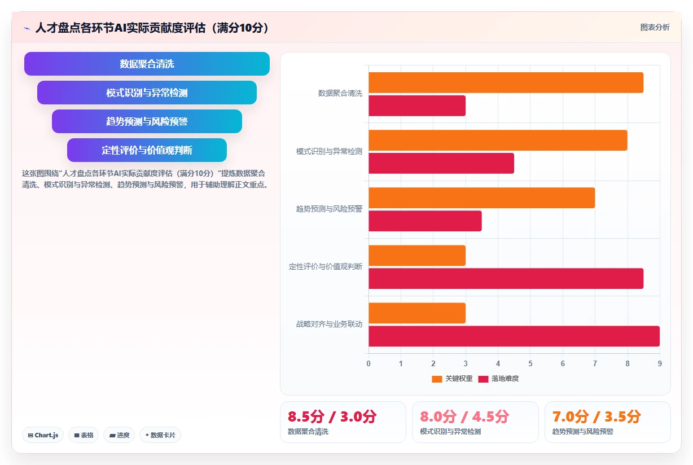Viewport: 693px width, 465px height.
Task: Click the red 落地难度 bar for 数据聚合清洗
Action: click(417, 106)
